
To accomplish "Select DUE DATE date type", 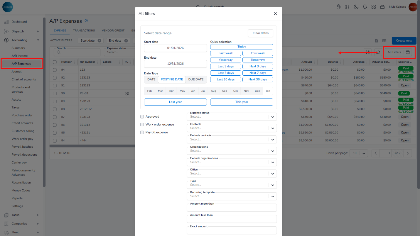I will tap(196, 79).
